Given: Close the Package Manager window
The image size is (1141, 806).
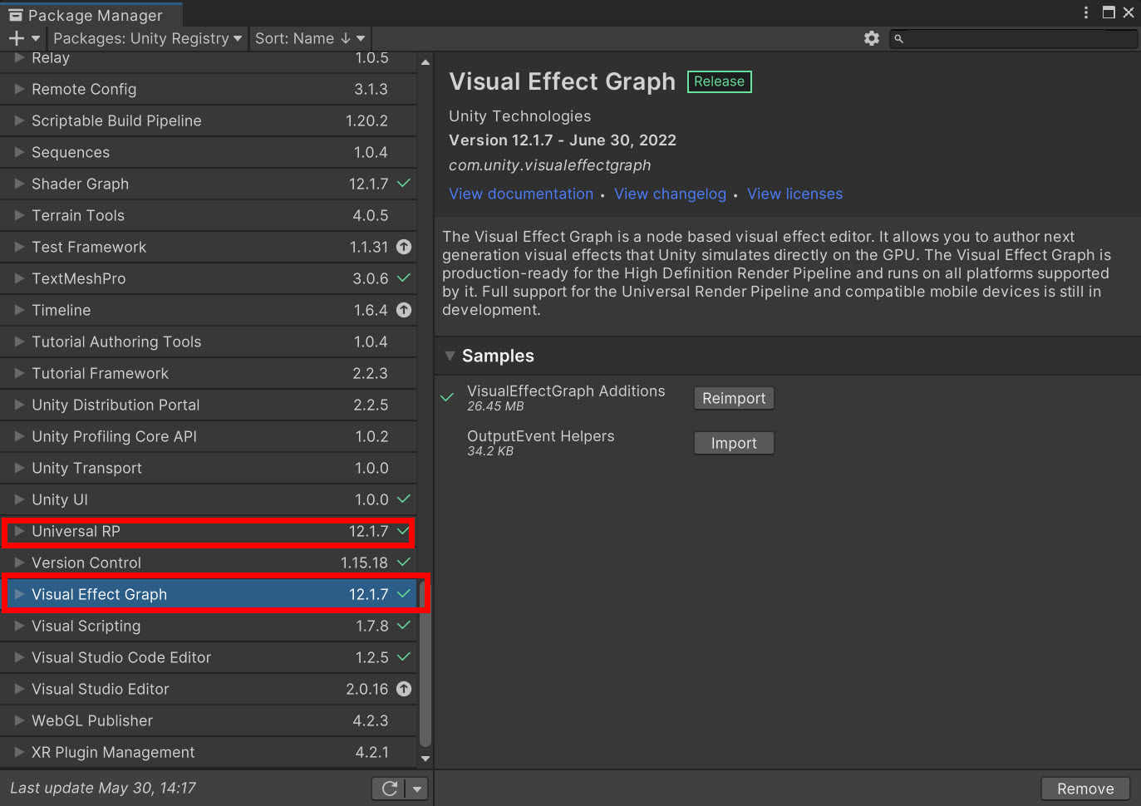Looking at the screenshot, I should pyautogui.click(x=1129, y=12).
